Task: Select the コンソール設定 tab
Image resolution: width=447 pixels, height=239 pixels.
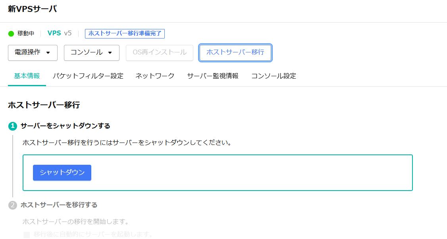Action: [x=274, y=76]
